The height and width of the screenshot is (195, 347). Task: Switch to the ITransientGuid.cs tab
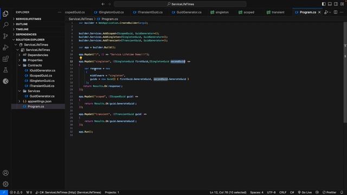147,12
